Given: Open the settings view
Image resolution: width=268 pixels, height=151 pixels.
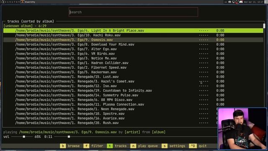Looking at the screenshot, I should click(173, 146).
